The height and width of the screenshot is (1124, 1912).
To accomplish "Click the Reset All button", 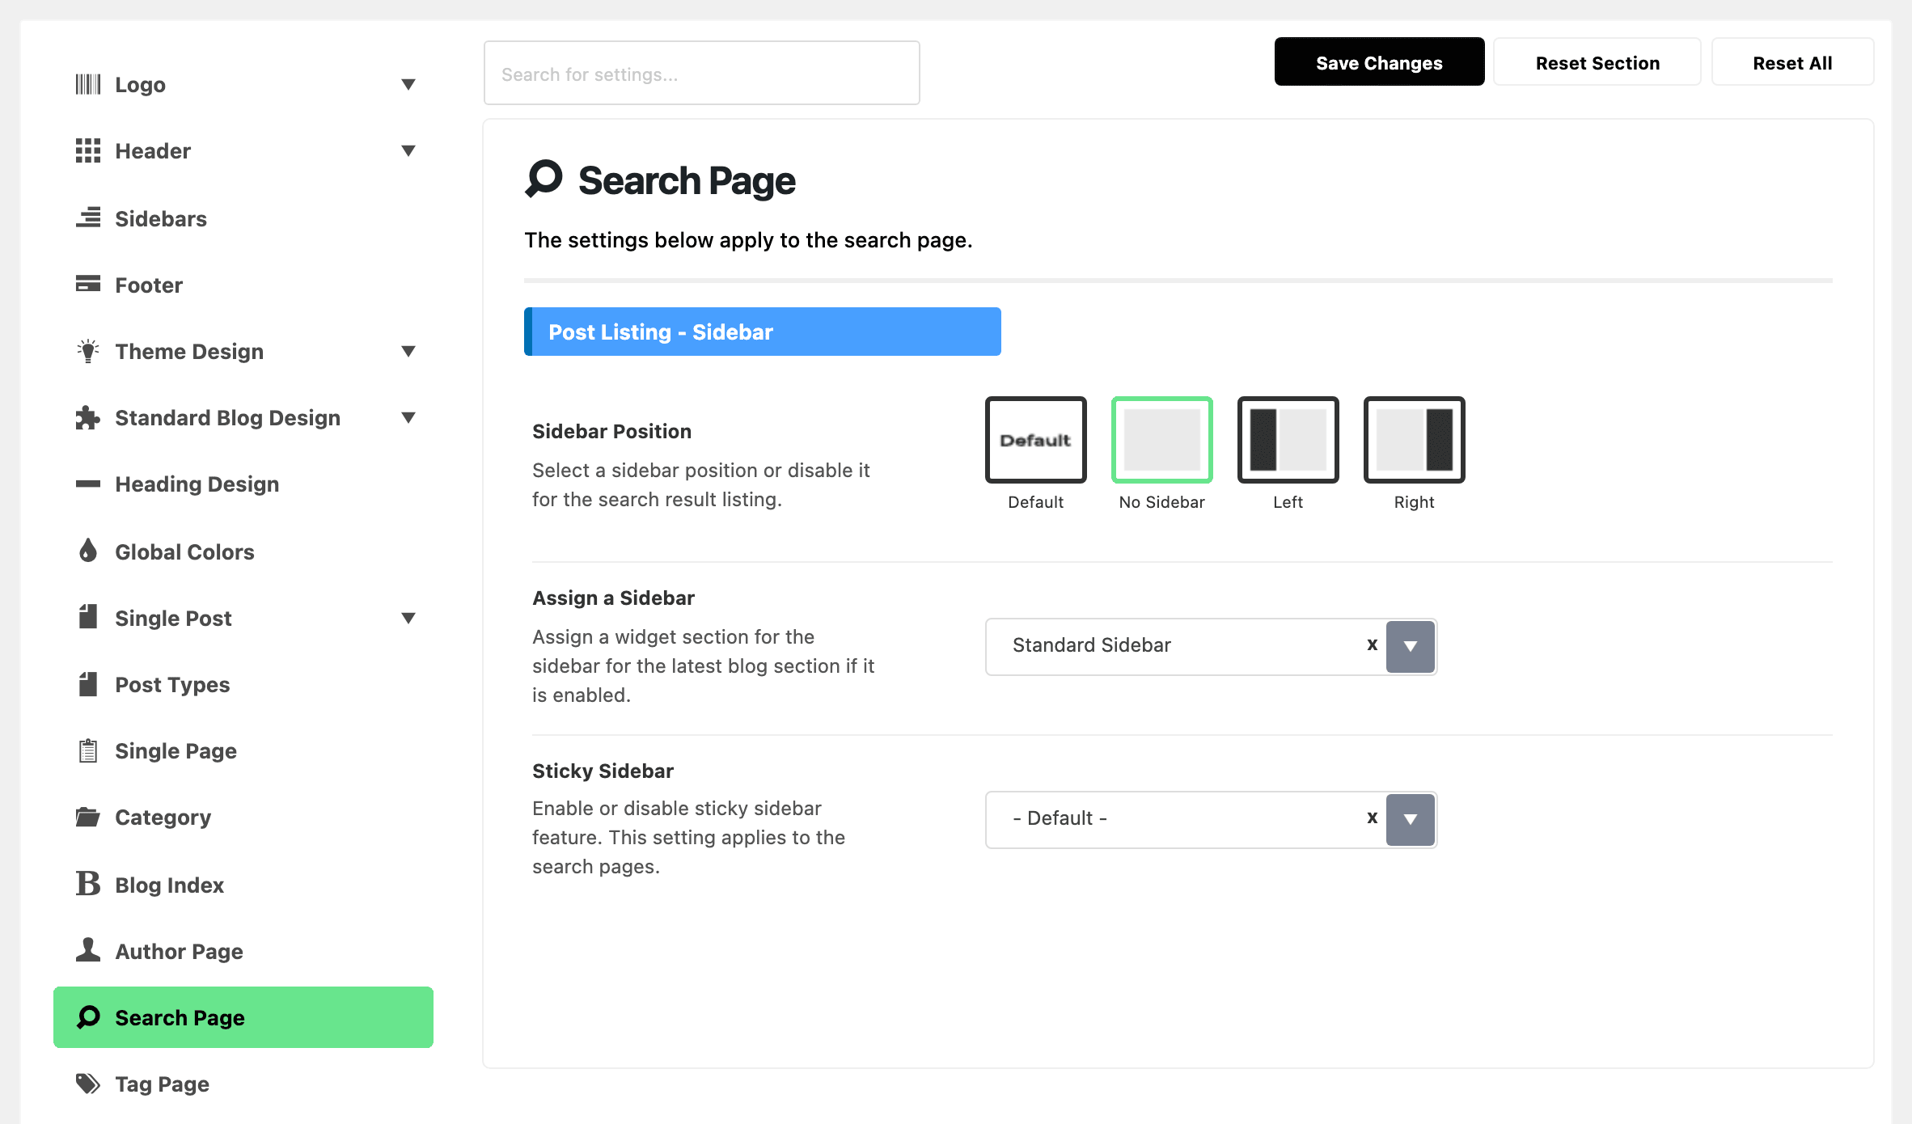I will tap(1792, 62).
